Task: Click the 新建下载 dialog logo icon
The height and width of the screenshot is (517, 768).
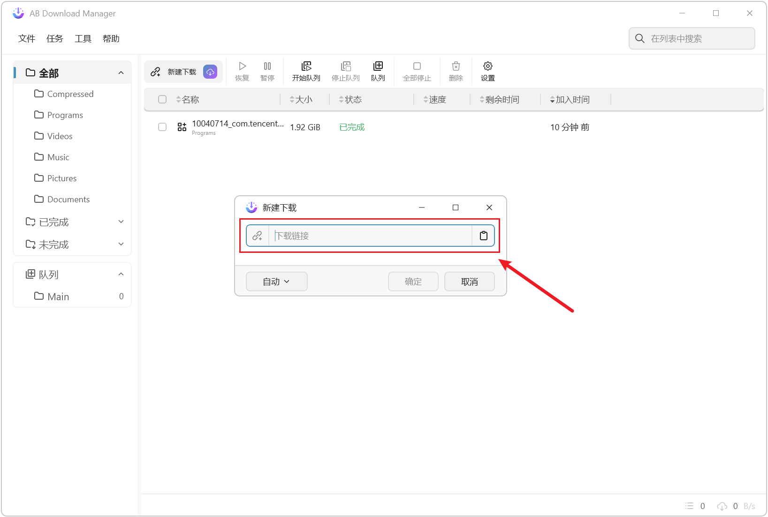Action: [x=251, y=207]
